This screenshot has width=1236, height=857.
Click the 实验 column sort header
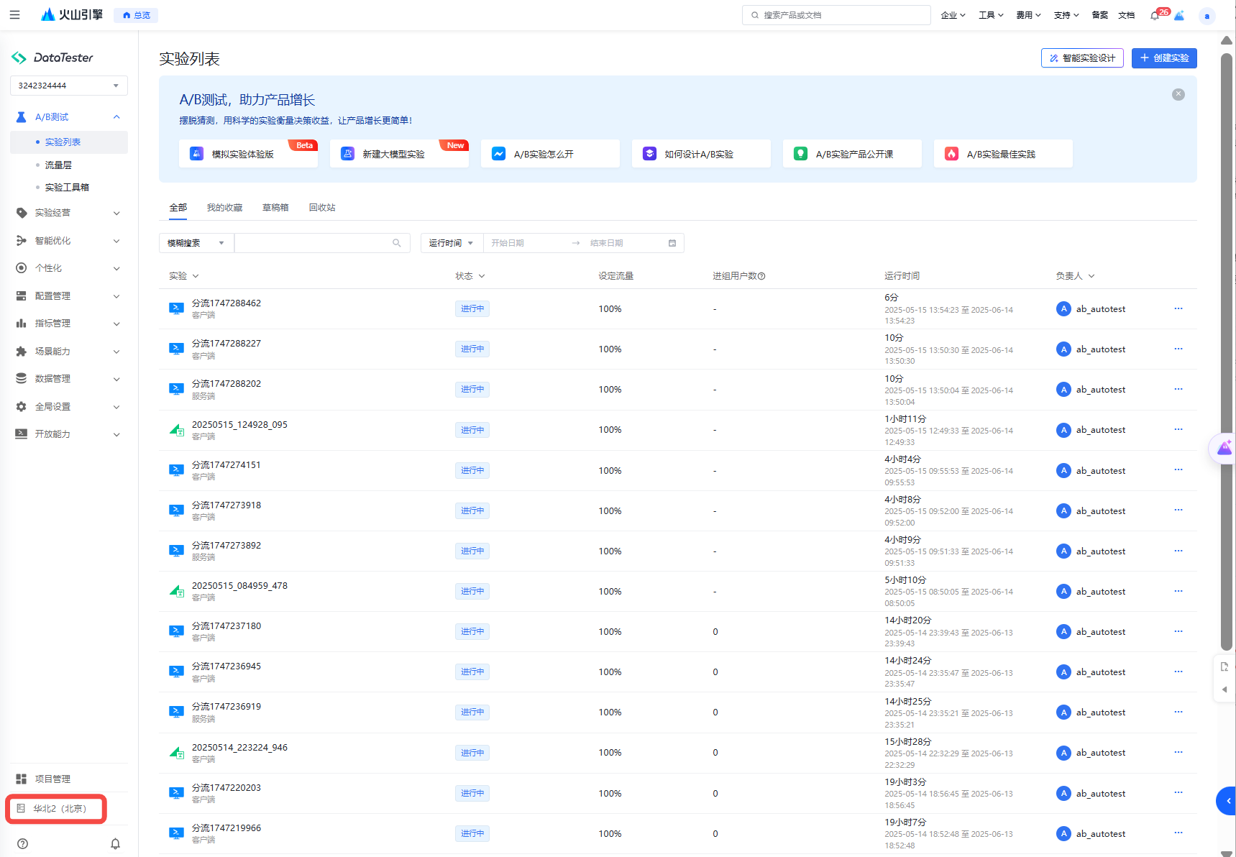[184, 276]
